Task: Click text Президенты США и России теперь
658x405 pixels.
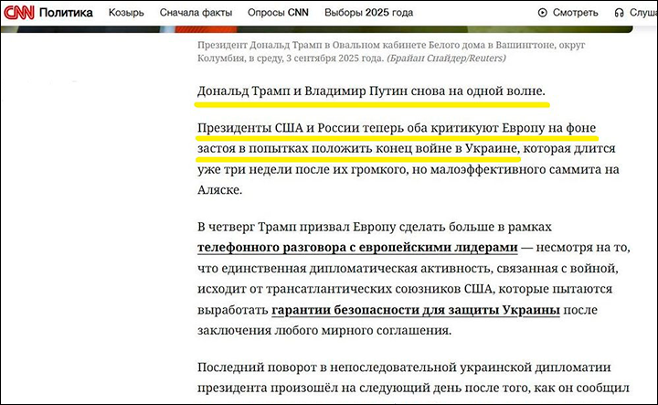Action: [299, 128]
